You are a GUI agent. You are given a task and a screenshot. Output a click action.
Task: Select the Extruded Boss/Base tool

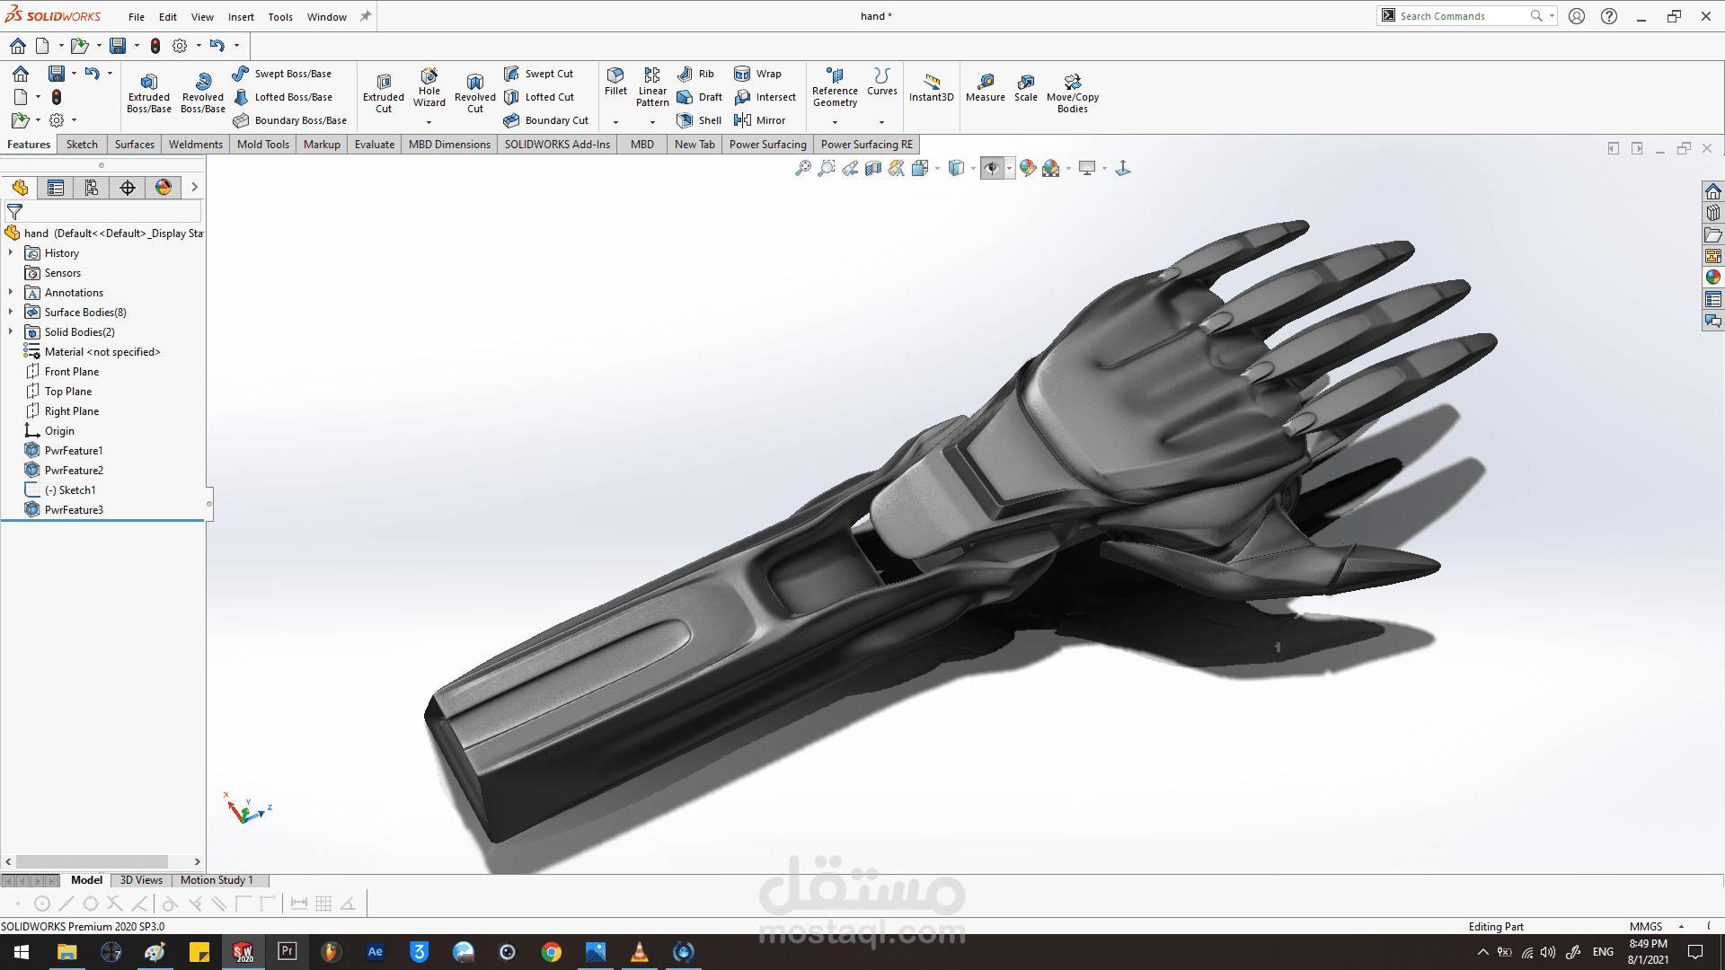[149, 91]
